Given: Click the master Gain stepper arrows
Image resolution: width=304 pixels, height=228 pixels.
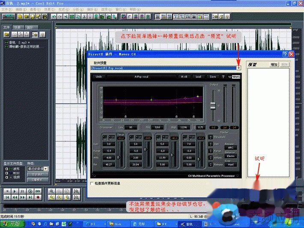Looking at the screenshot, I should pos(211,144).
